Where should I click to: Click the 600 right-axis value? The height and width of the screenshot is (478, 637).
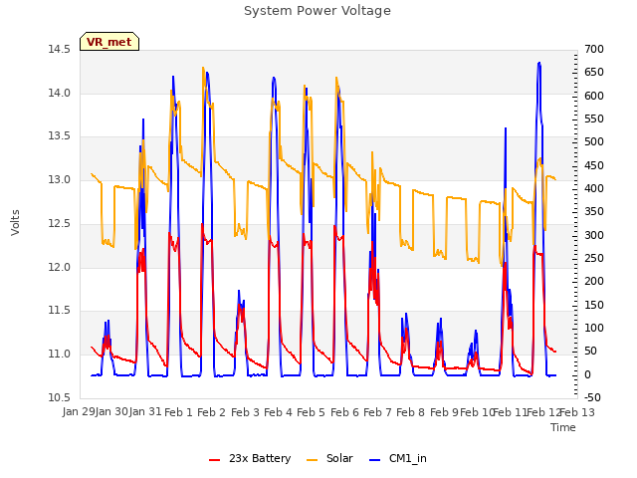[x=594, y=96]
